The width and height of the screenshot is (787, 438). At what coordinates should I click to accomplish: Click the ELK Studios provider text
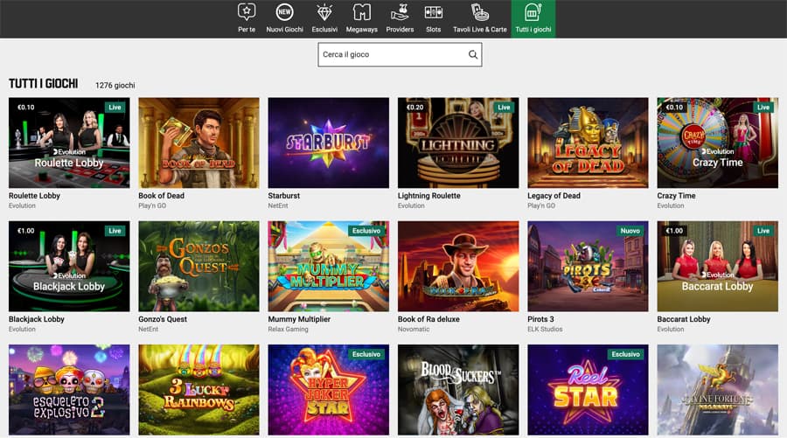pyautogui.click(x=545, y=329)
